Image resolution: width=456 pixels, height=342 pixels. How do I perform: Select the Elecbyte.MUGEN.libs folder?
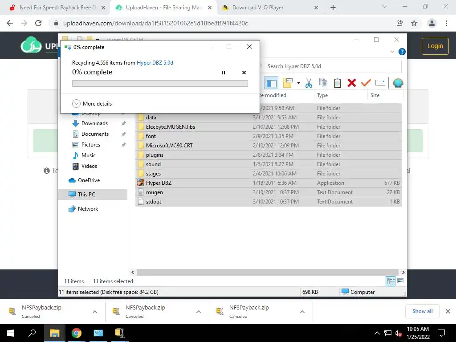tap(269, 127)
